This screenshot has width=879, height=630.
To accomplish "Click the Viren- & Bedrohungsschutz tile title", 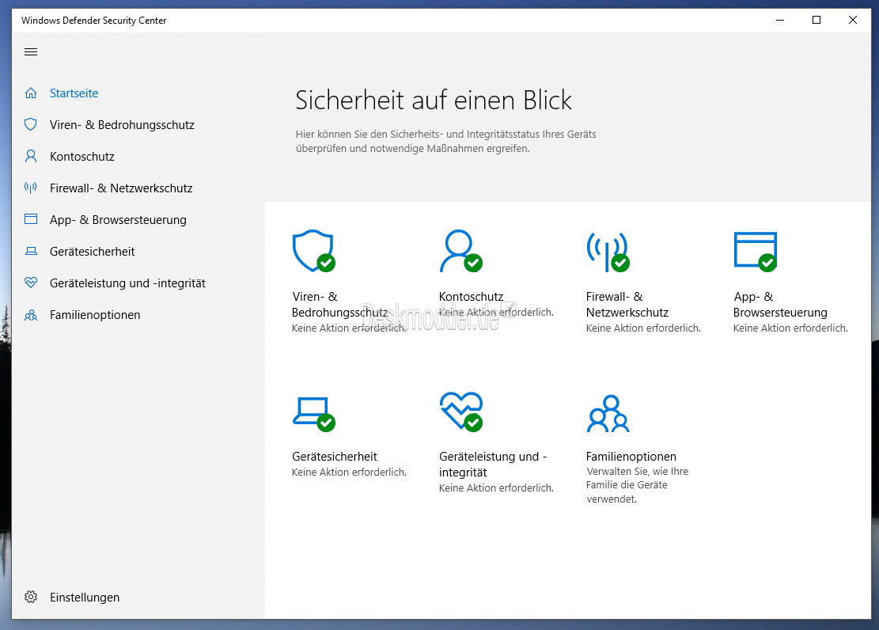I will (339, 305).
